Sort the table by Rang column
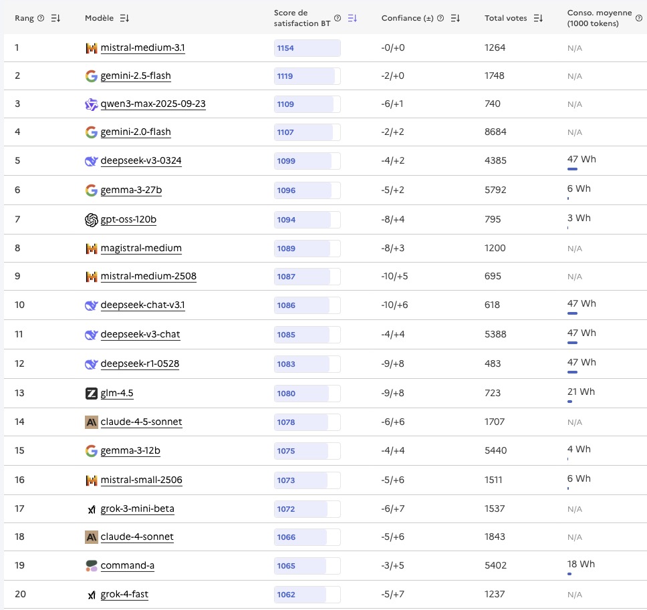Viewport: 647px width, 610px height. tap(55, 18)
